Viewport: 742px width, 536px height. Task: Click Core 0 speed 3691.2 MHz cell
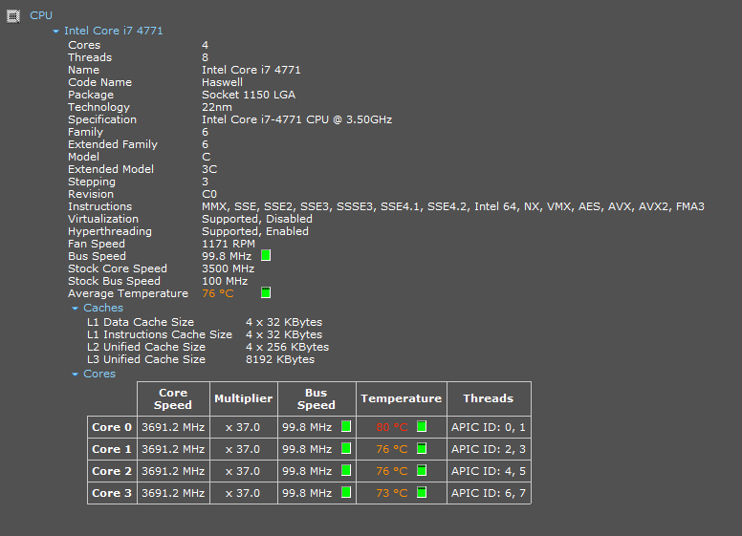coord(173,427)
